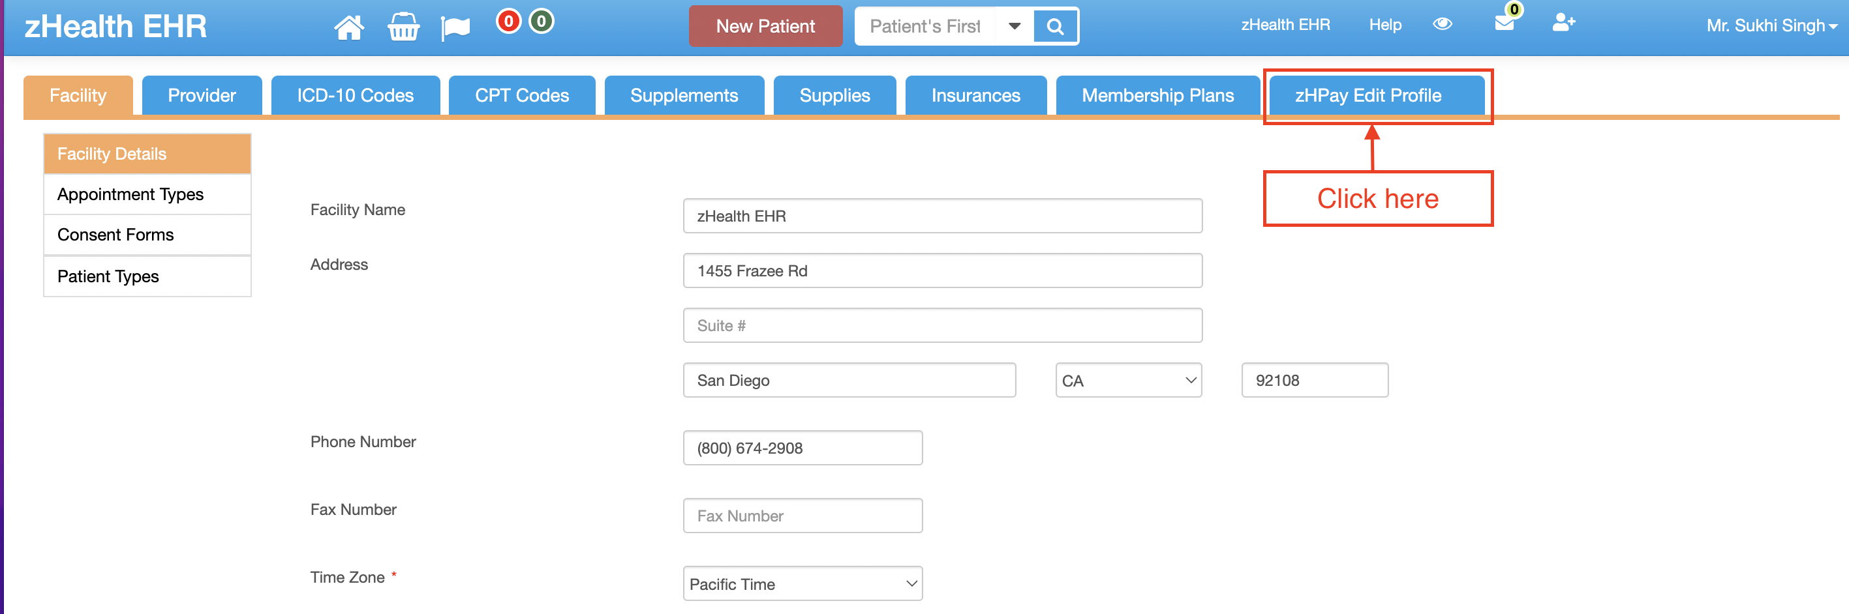
Task: Open the green zero notification badge
Action: coord(542,22)
